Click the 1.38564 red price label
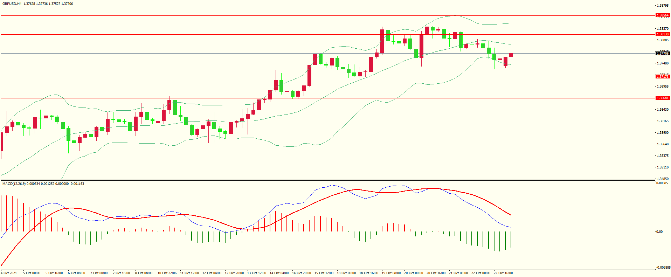The width and height of the screenshot is (671, 277). 662,15
